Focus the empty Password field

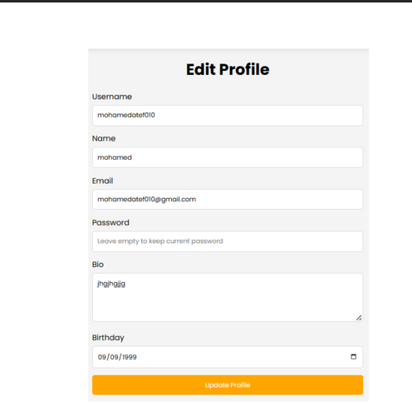click(228, 241)
